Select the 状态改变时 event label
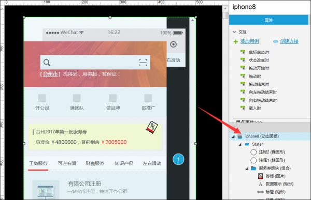The width and height of the screenshot is (311, 200). (259, 60)
